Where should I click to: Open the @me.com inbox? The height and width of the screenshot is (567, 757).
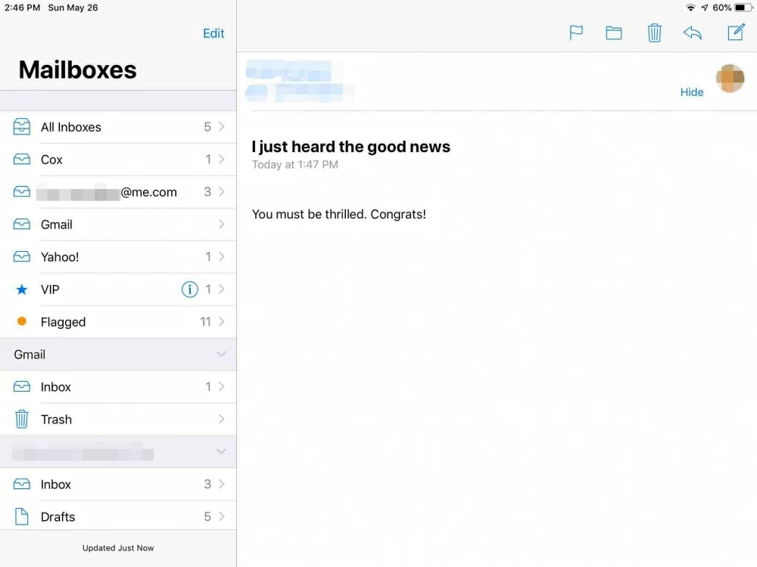(x=118, y=192)
